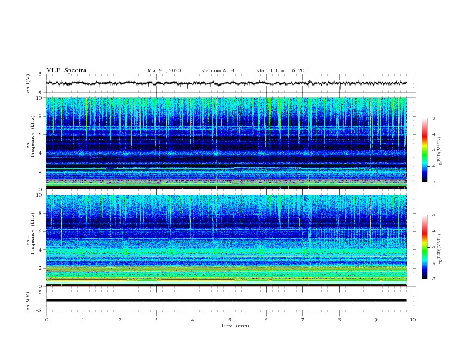This screenshot has height=359, width=465.
Task: Click the ch.1 voltage waveform trace
Action: coord(226,83)
